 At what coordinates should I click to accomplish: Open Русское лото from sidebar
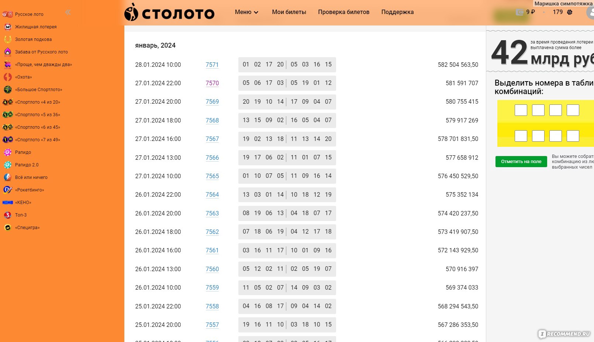(x=29, y=14)
